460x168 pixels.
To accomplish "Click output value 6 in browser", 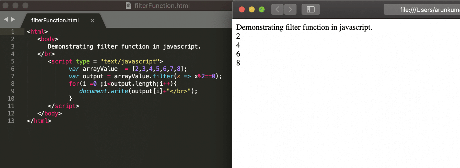I will pyautogui.click(x=238, y=54).
